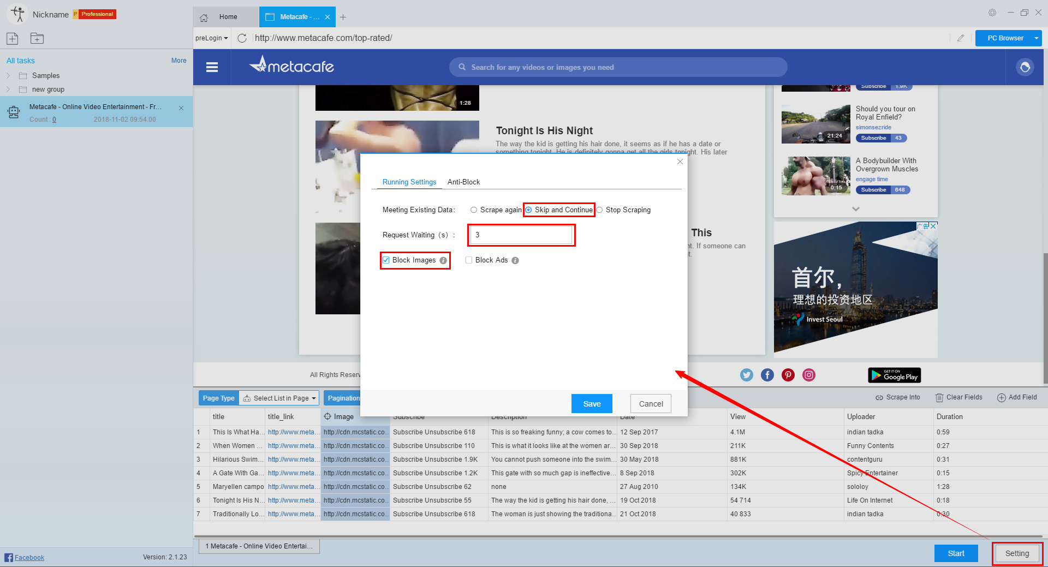Click Add Field plus button
This screenshot has width=1048, height=567.
[x=1017, y=397]
